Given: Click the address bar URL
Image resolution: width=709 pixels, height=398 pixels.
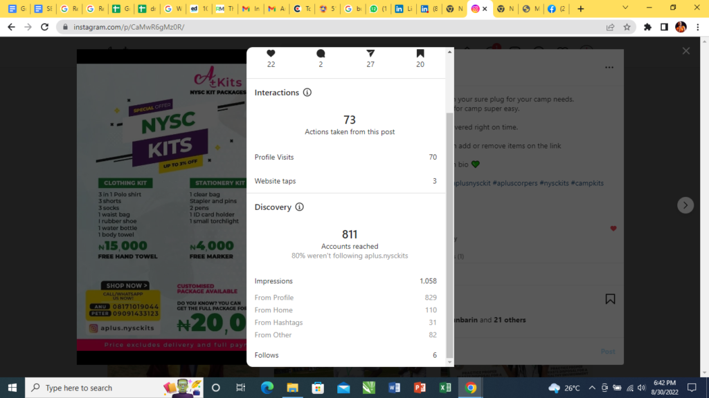Looking at the screenshot, I should tap(129, 27).
